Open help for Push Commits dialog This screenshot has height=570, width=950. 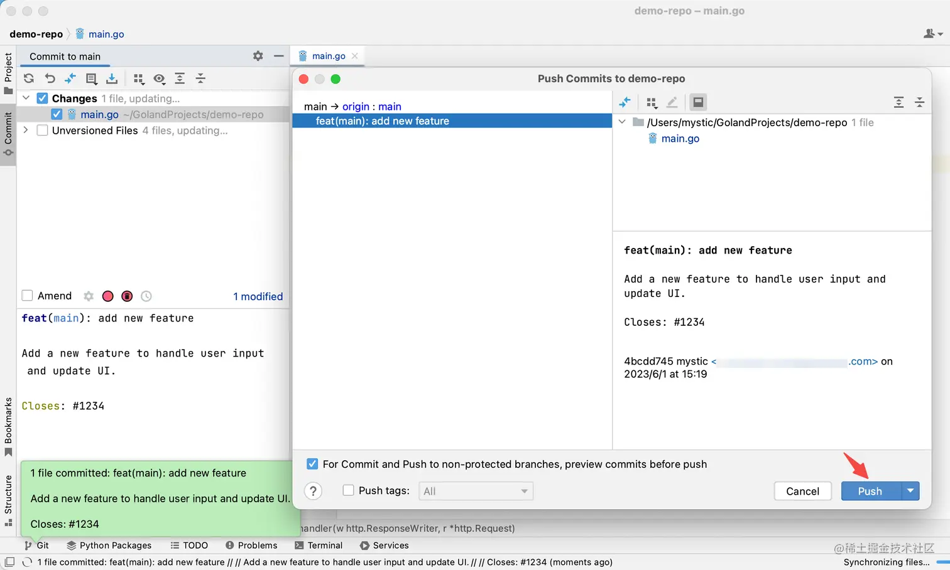314,491
